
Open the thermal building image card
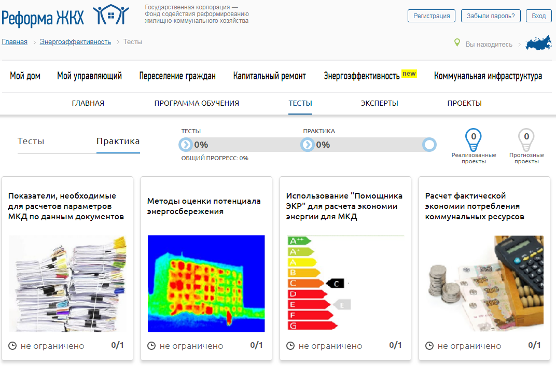(206, 284)
